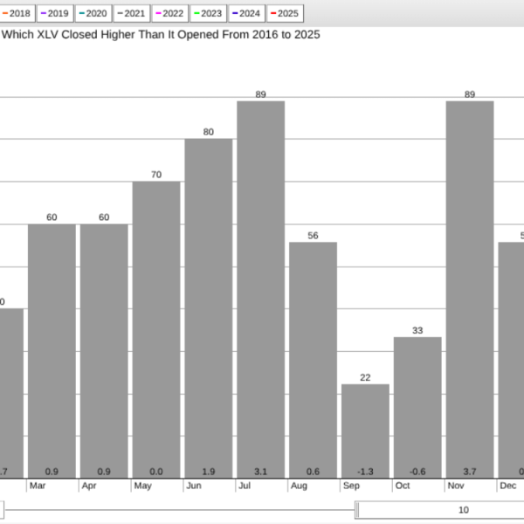Select the October bar labeled 33
Image resolution: width=524 pixels, height=524 pixels.
point(417,408)
